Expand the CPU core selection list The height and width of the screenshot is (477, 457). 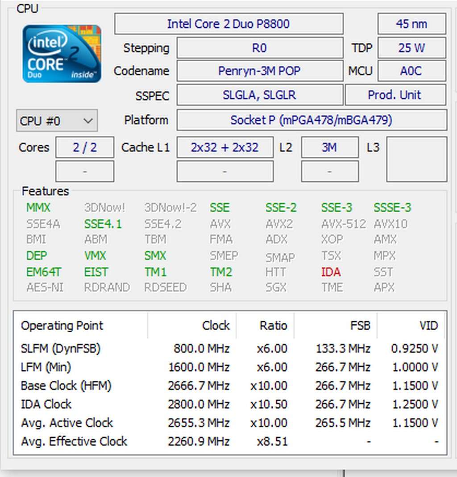(56, 121)
